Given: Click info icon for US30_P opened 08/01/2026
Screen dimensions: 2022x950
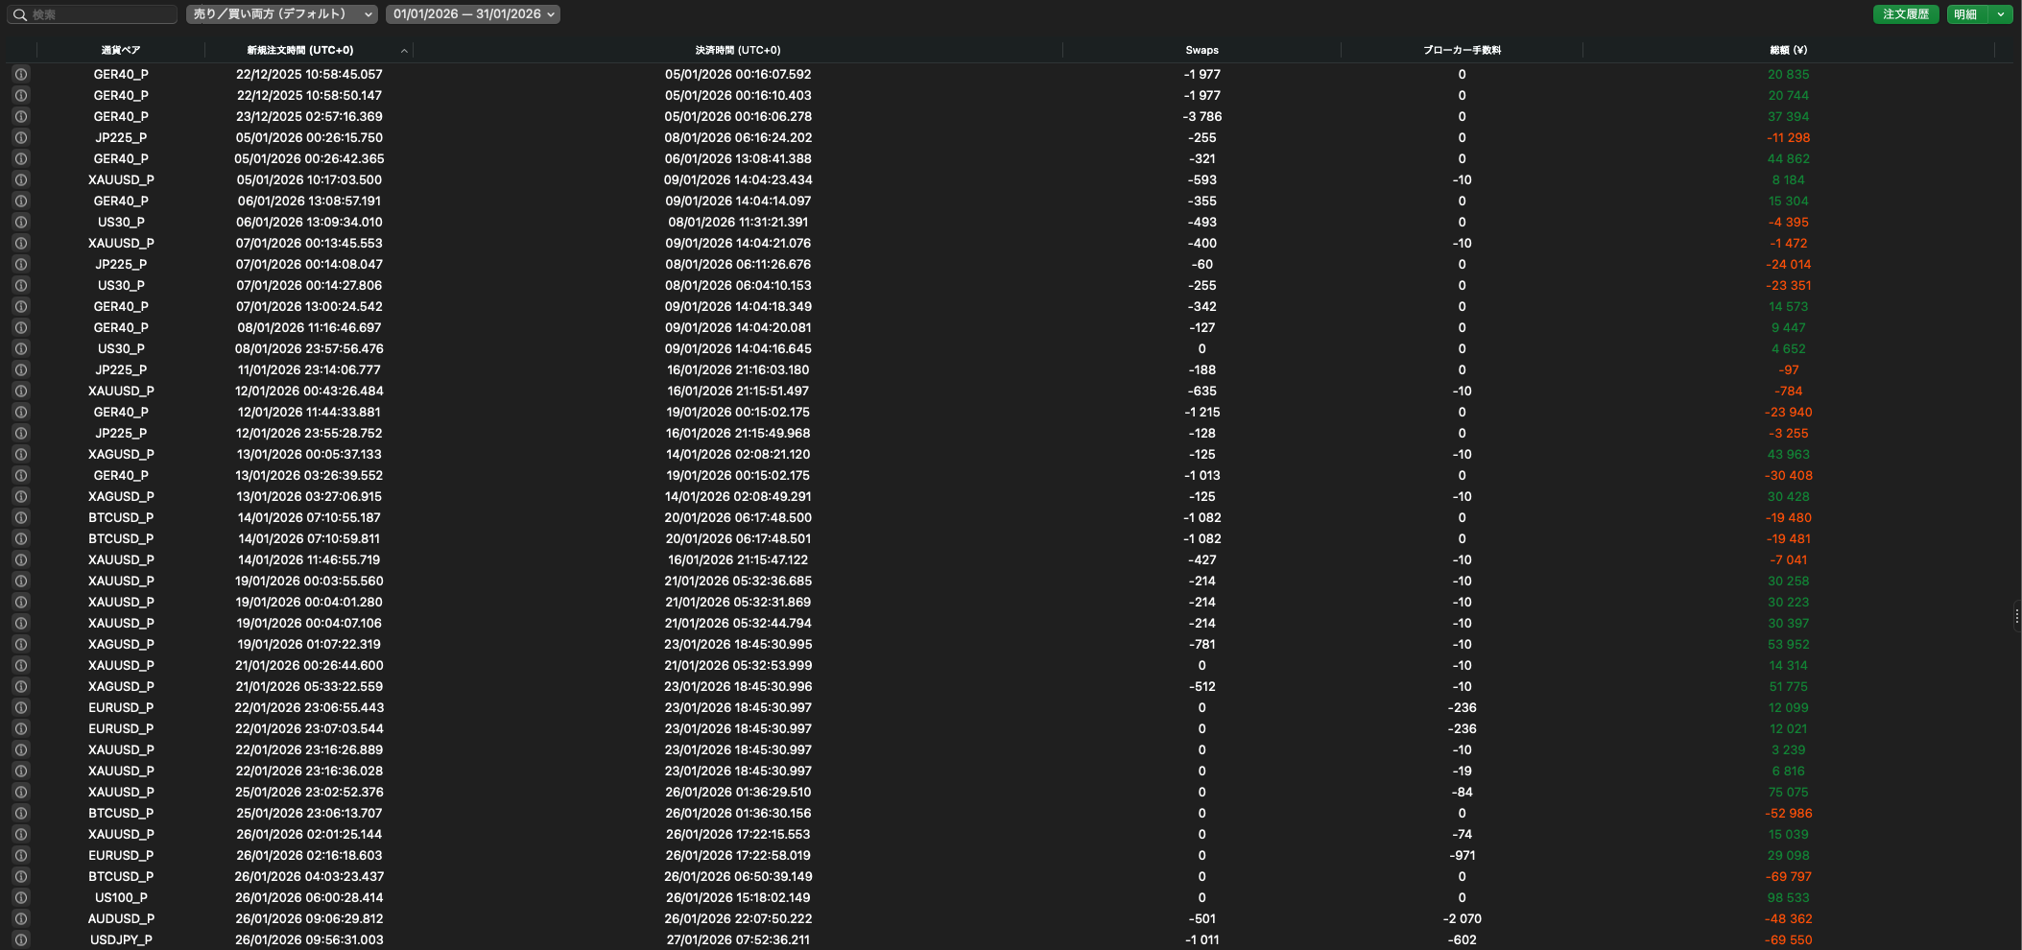Looking at the screenshot, I should point(20,348).
